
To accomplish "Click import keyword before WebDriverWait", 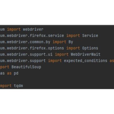I will tap(62, 54).
